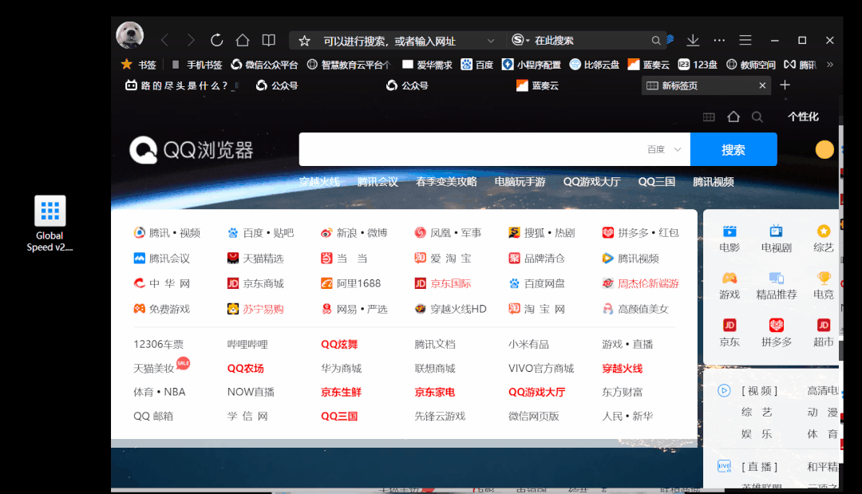Open the 京东商城 site link
The image size is (862, 494).
point(255,283)
